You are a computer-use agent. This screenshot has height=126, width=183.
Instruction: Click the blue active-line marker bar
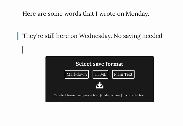tap(18, 36)
